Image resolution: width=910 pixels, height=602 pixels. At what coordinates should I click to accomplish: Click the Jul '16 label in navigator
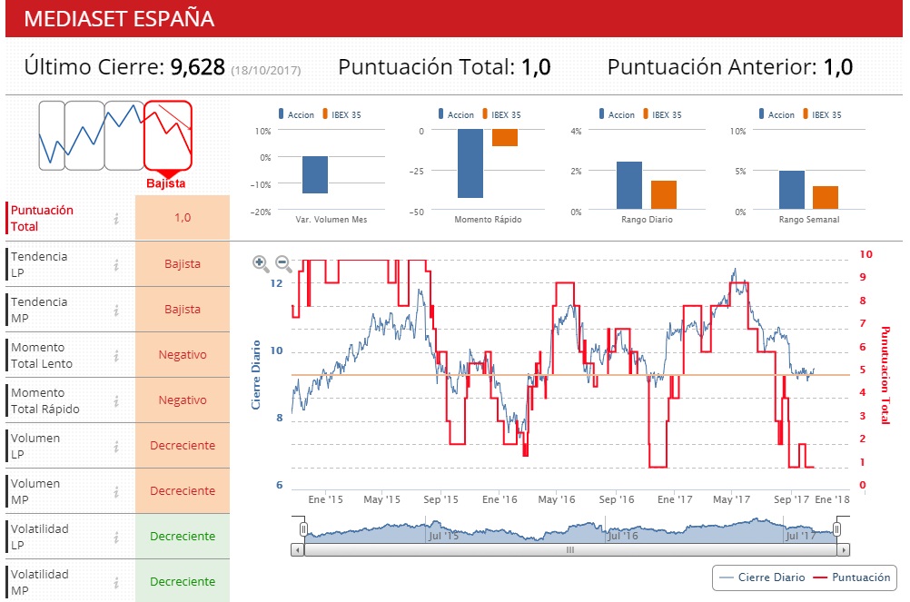coord(621,536)
